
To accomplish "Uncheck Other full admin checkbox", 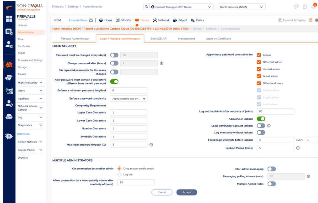I will (x=259, y=62).
